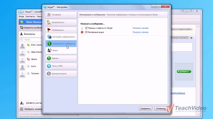
Task: Toggle the Рекламные акции checkbox
Action: (86, 32)
